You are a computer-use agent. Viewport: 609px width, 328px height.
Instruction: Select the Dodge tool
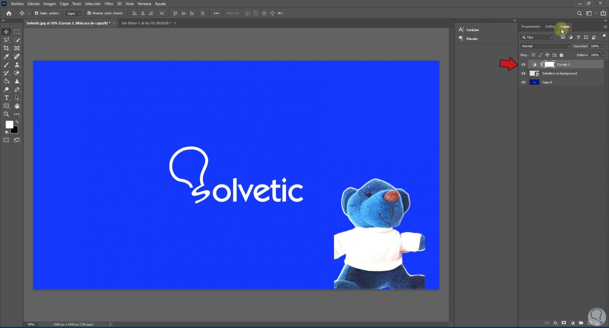(x=6, y=90)
